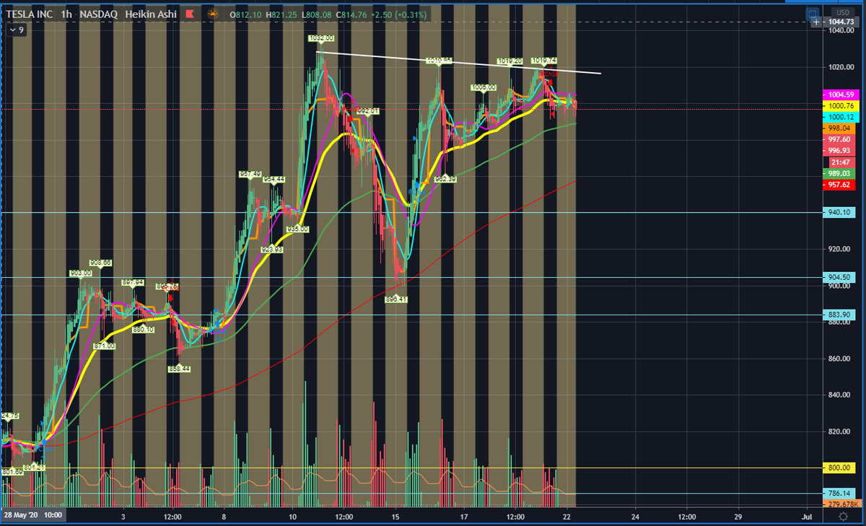This screenshot has width=866, height=526.
Task: Click the 954.44 pivot high label
Action: click(274, 179)
